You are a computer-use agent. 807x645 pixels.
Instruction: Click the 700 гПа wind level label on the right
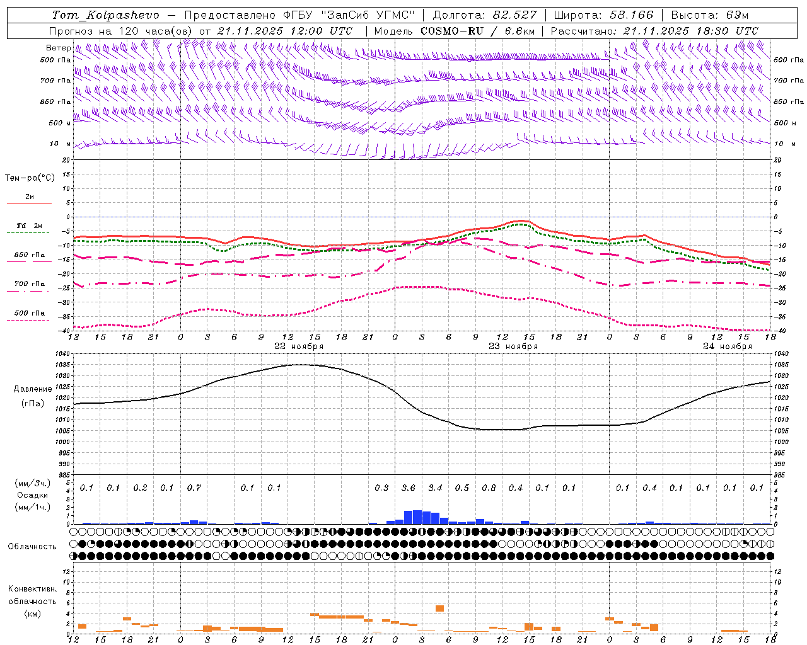coord(789,81)
